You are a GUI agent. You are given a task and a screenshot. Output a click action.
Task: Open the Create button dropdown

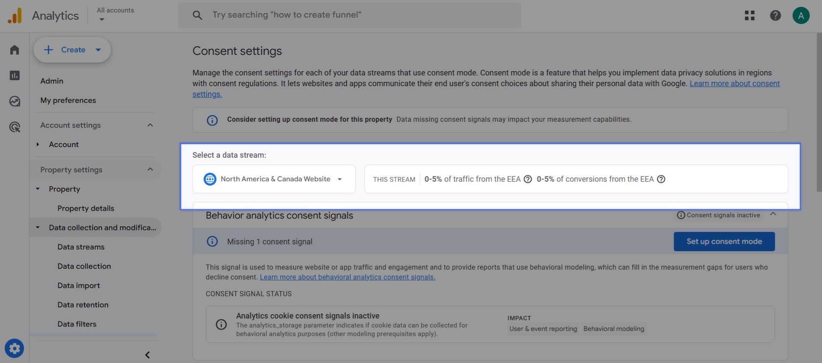[x=98, y=50]
